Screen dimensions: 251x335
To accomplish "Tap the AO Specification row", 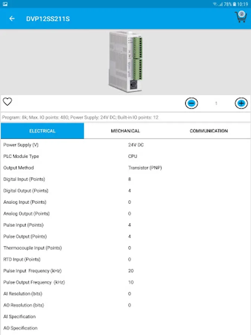I will coord(126,328).
